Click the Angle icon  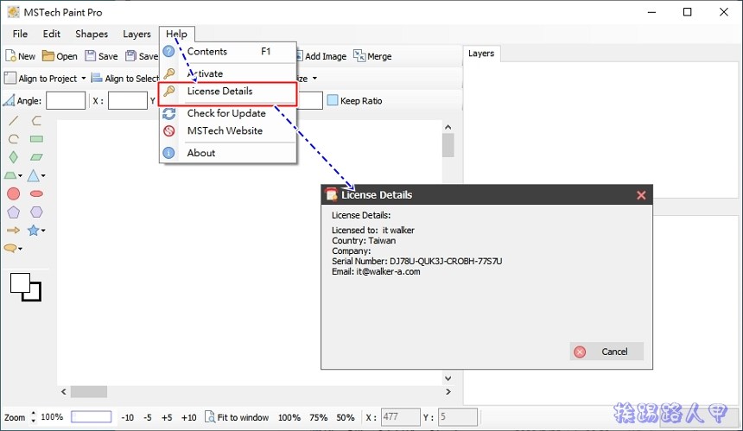(9, 100)
